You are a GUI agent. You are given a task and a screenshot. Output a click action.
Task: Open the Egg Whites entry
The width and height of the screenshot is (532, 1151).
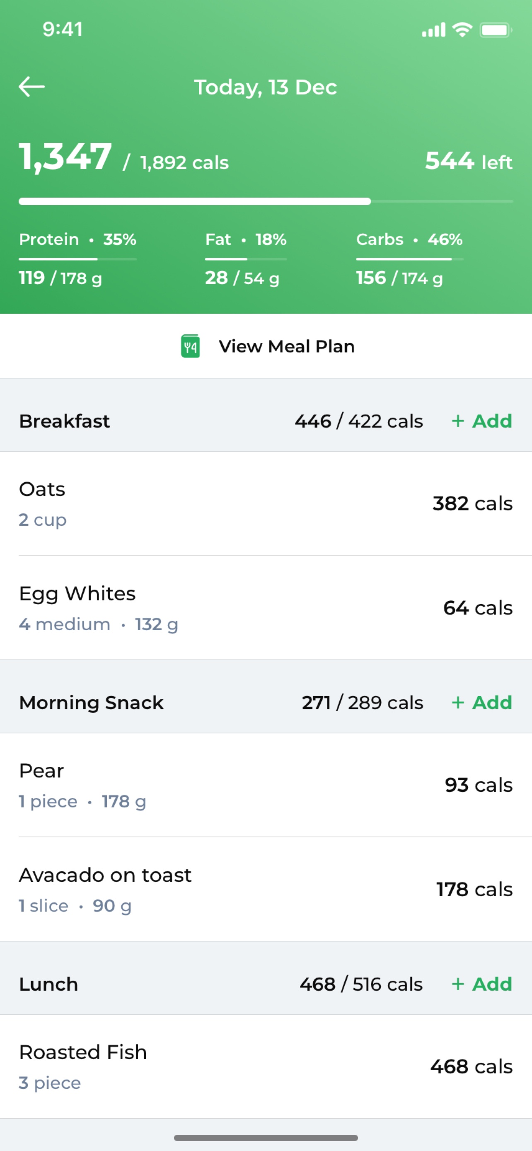pyautogui.click(x=266, y=608)
